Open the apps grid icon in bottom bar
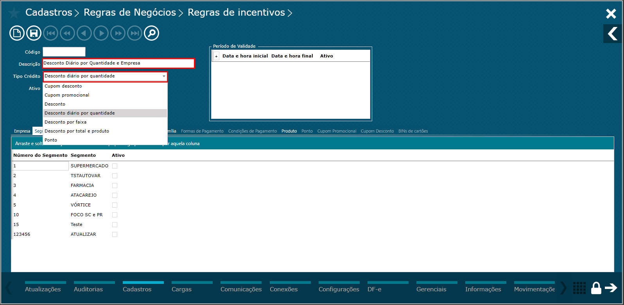624x305 pixels. [579, 288]
